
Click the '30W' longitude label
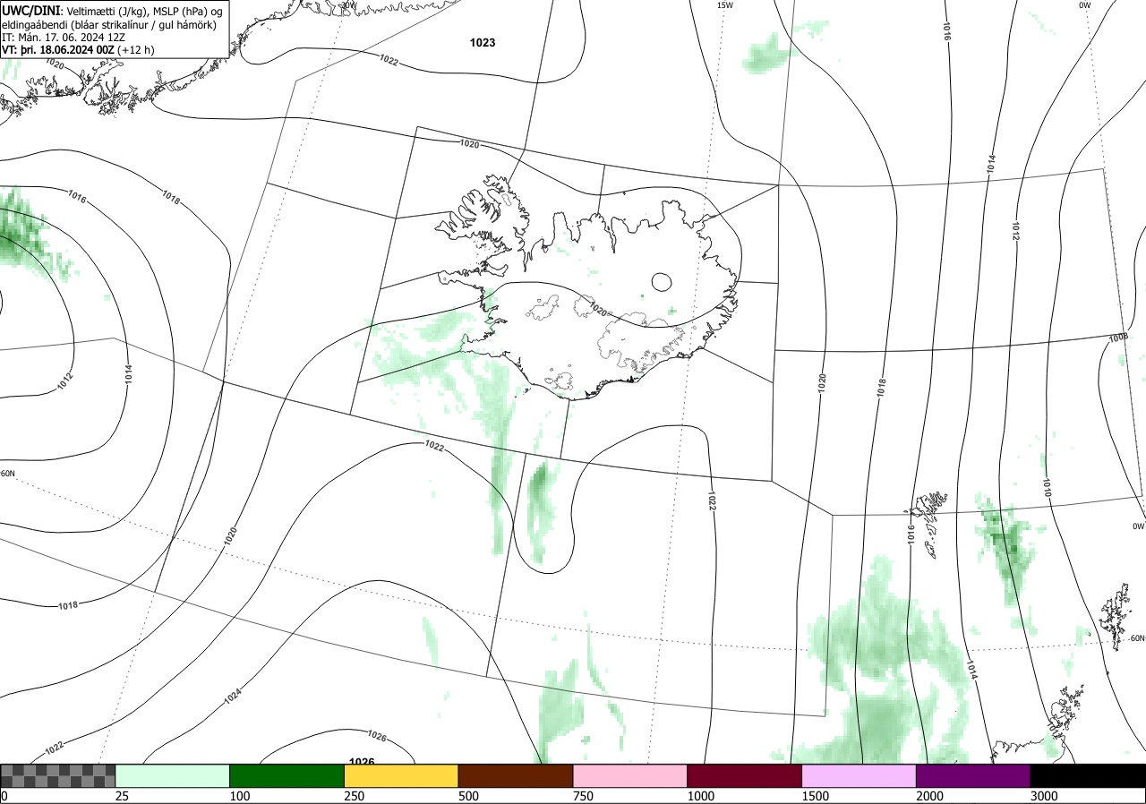[348, 4]
